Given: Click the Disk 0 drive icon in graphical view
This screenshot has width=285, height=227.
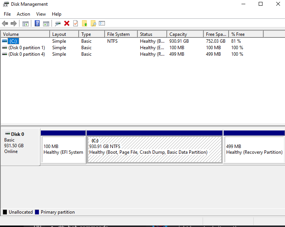Looking at the screenshot, I should 8,134.
